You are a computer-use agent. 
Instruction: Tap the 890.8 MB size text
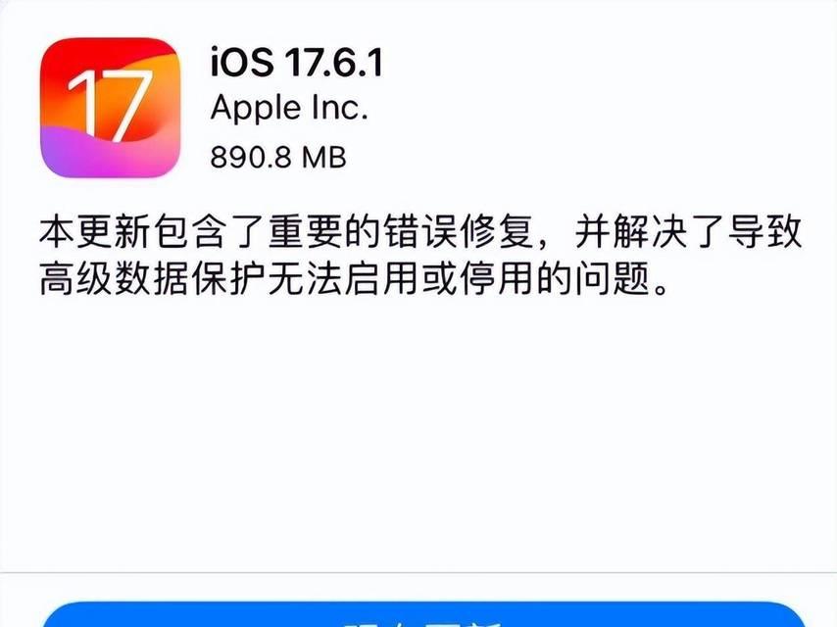(278, 158)
